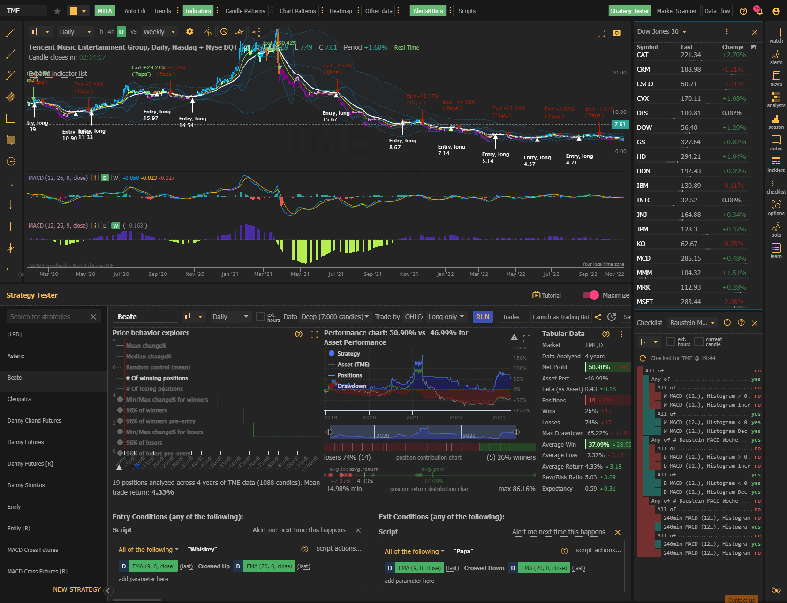This screenshot has width=787, height=603.
Task: Toggle the Maximize switch
Action: pyautogui.click(x=590, y=295)
